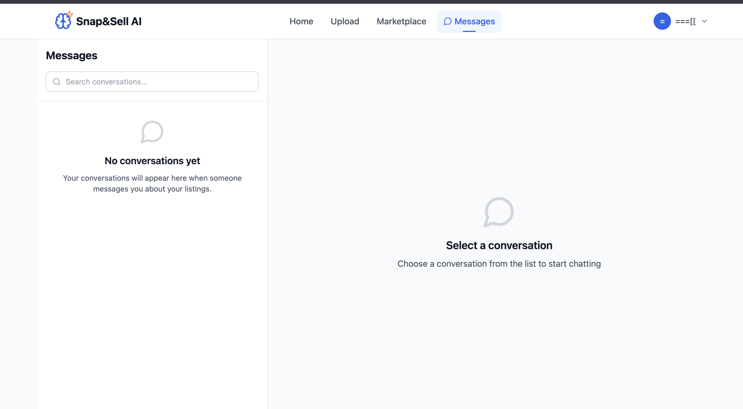Expand the user account dropdown chevron

[x=704, y=21]
